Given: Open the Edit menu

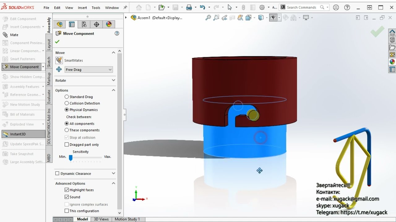Looking at the screenshot, I should pos(57,8).
